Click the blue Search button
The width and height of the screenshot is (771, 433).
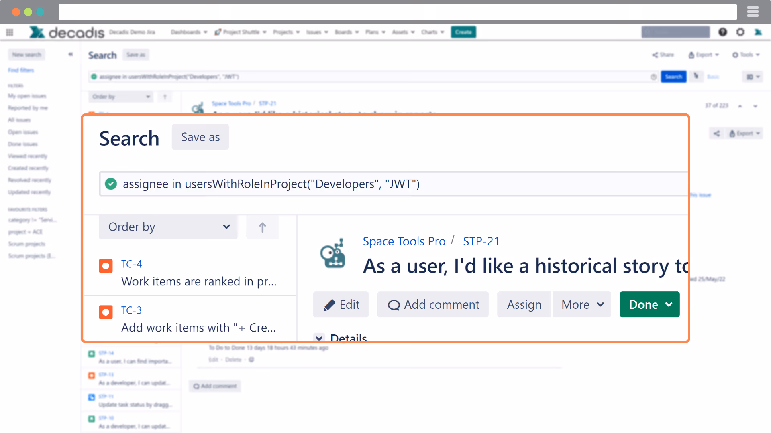click(x=673, y=77)
